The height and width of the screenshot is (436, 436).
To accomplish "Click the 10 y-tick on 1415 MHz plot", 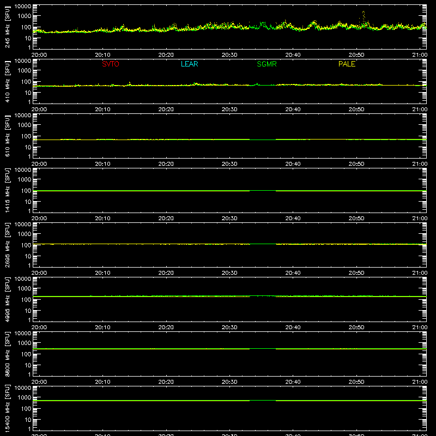I will [x=28, y=202].
